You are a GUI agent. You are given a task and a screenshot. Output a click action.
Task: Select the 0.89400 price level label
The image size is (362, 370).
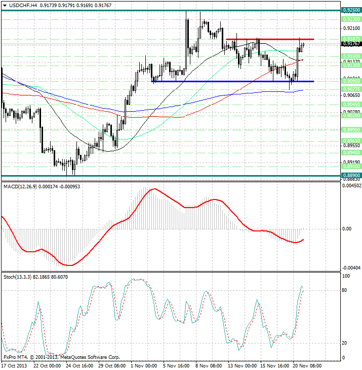tap(351, 153)
